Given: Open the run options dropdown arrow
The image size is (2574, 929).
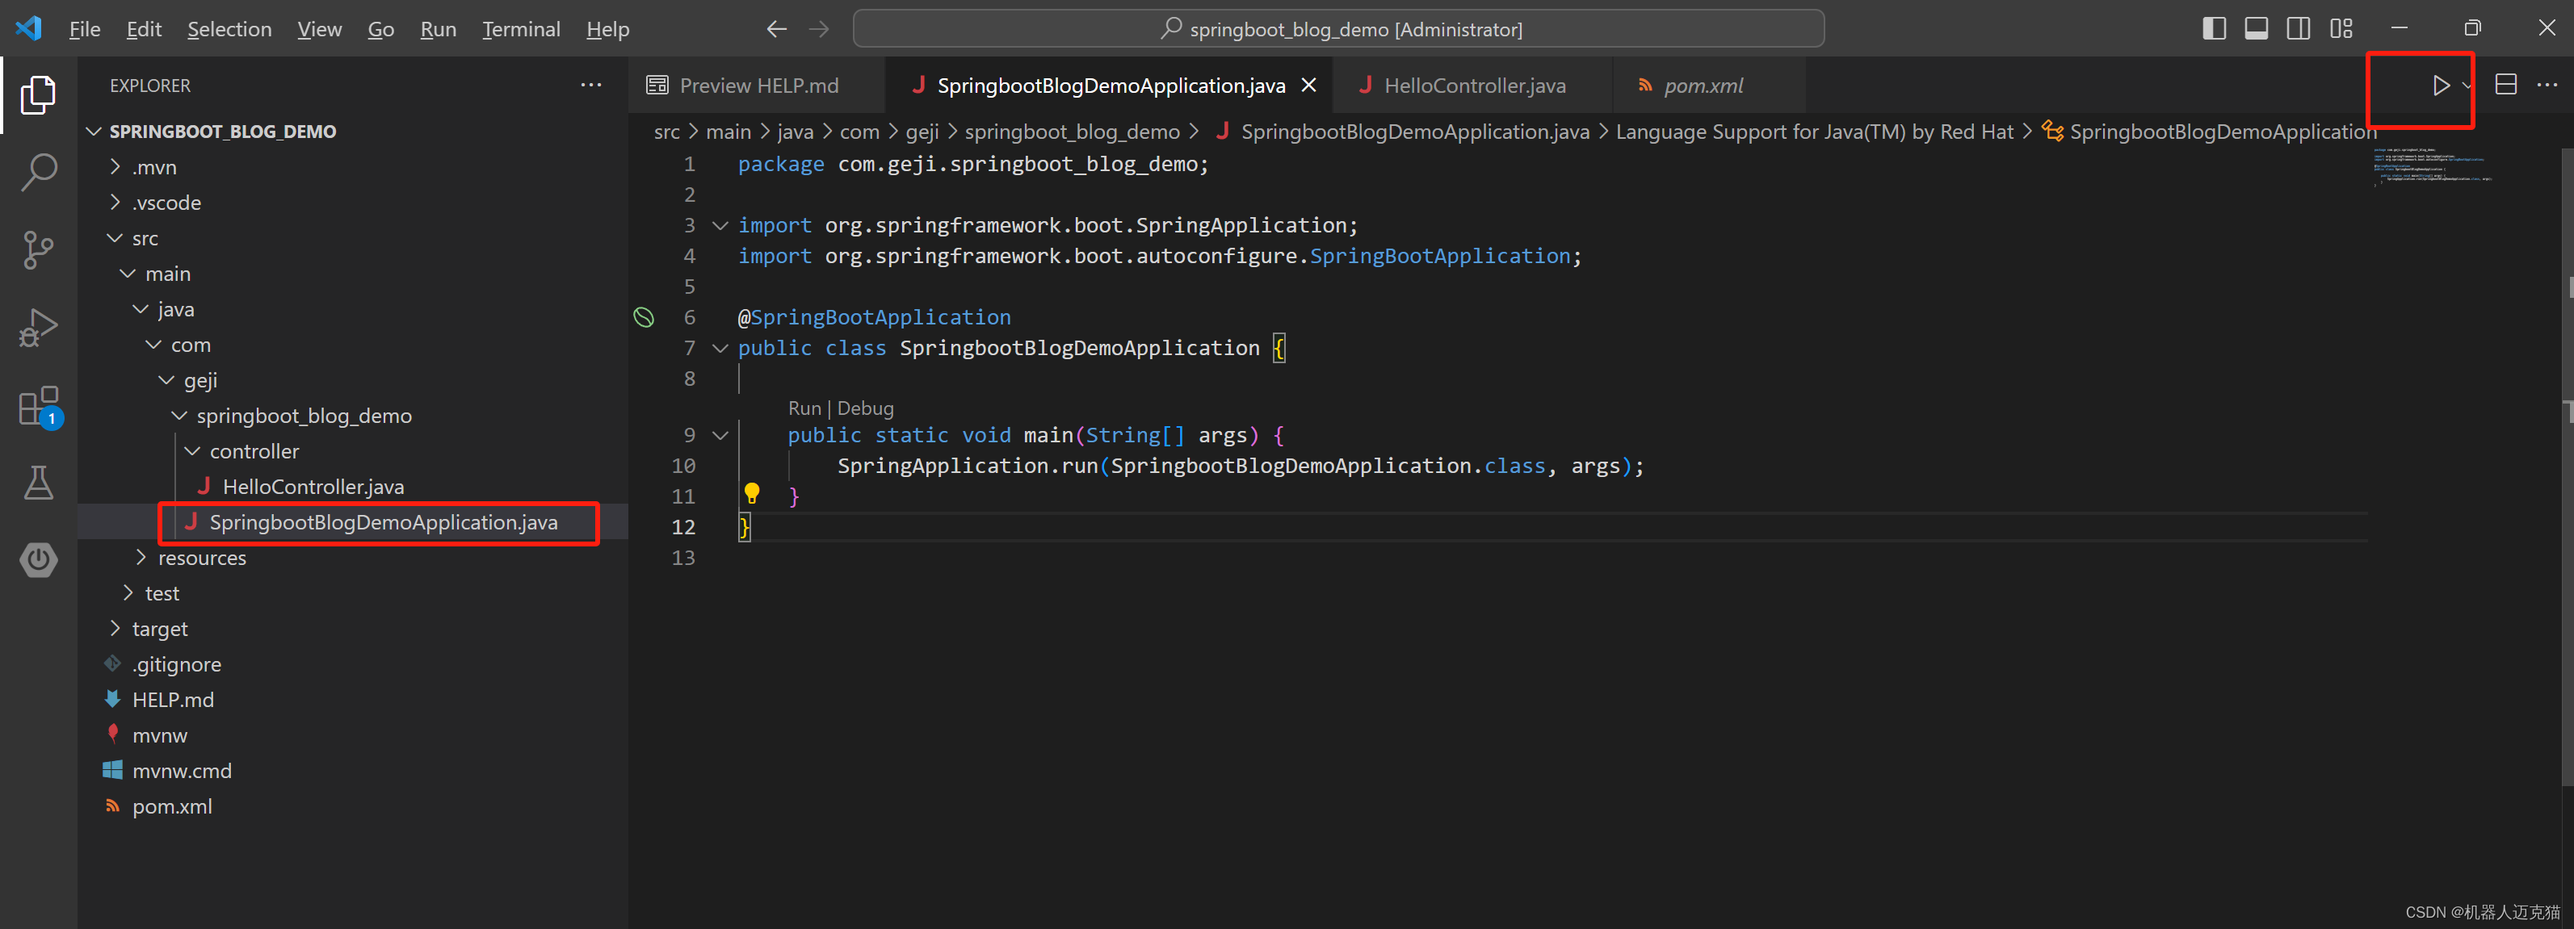Looking at the screenshot, I should coord(2466,86).
